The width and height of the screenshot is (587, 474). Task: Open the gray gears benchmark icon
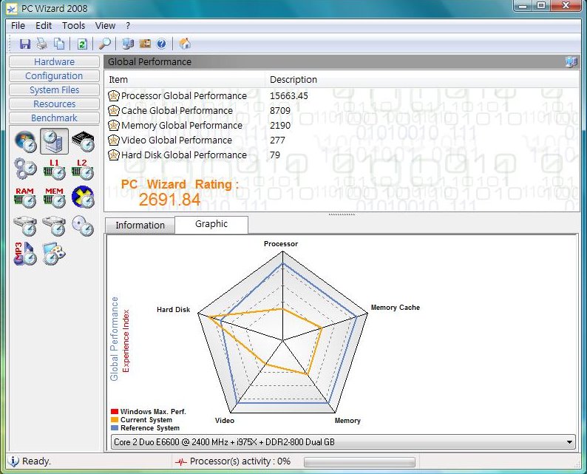[x=25, y=169]
